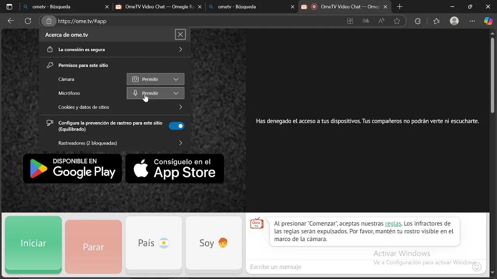497x279 pixels.
Task: Open the read aloud icon
Action: tap(381, 21)
